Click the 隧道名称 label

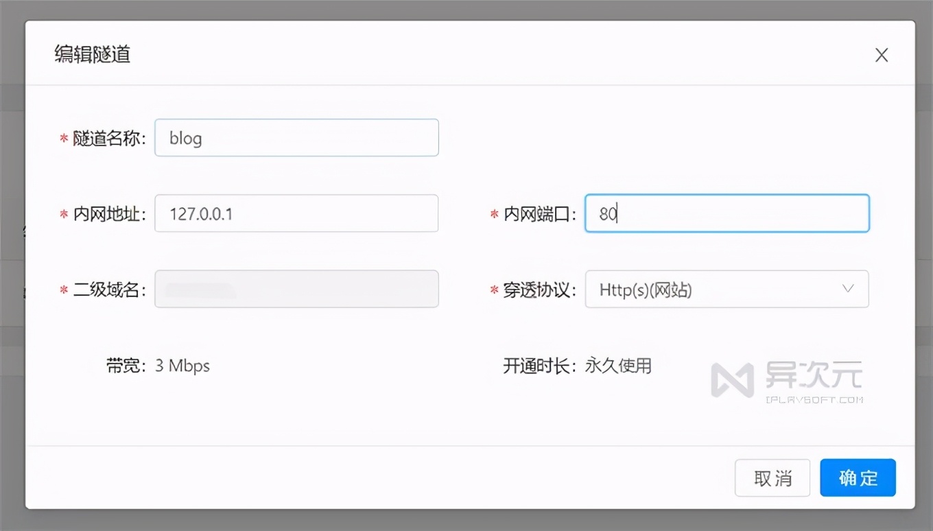coord(108,139)
